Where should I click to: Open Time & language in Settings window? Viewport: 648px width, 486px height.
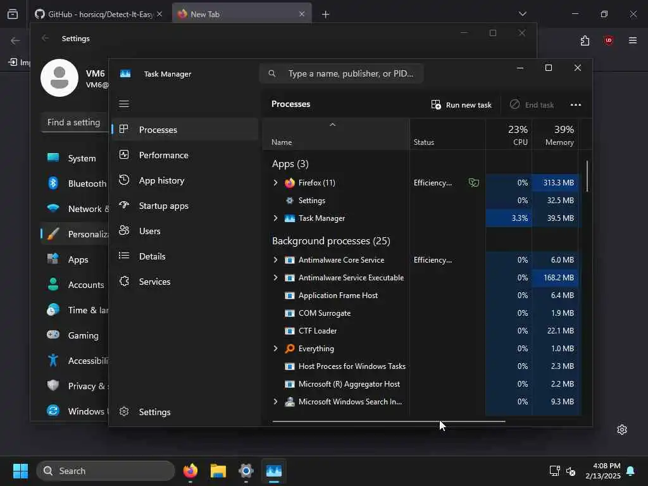coord(75,310)
